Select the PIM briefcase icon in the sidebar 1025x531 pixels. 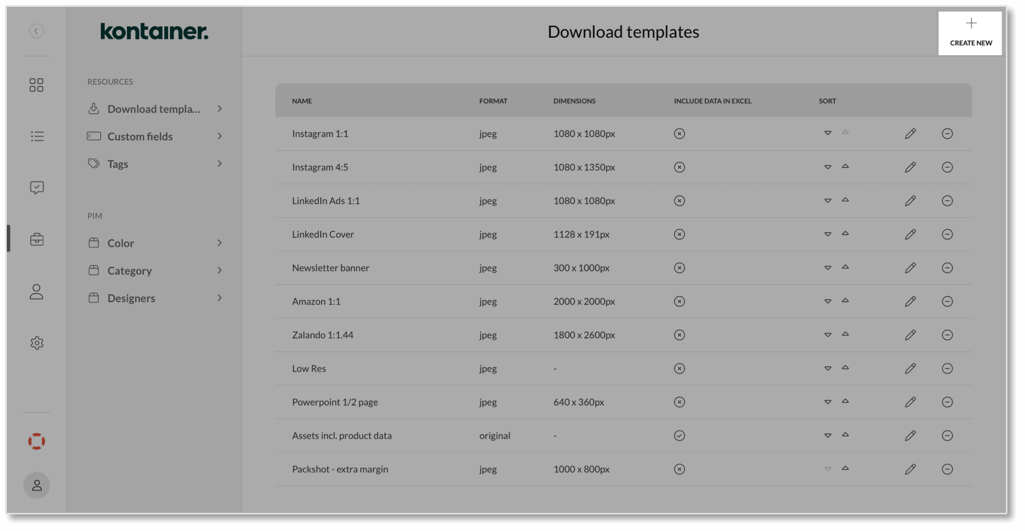coord(36,239)
